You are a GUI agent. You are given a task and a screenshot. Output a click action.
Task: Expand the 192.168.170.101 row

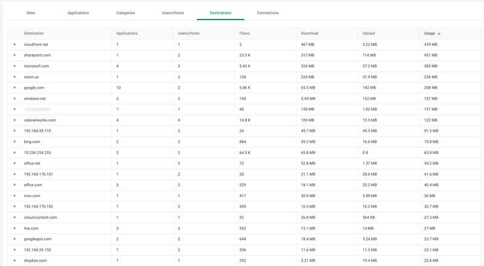click(15, 174)
